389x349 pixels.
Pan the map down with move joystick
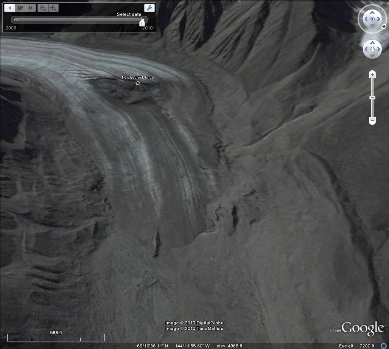click(372, 56)
